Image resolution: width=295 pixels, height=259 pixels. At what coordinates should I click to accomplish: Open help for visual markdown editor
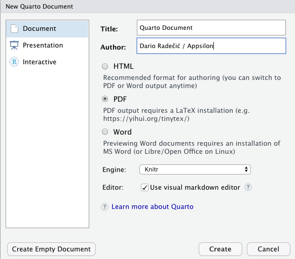[248, 187]
